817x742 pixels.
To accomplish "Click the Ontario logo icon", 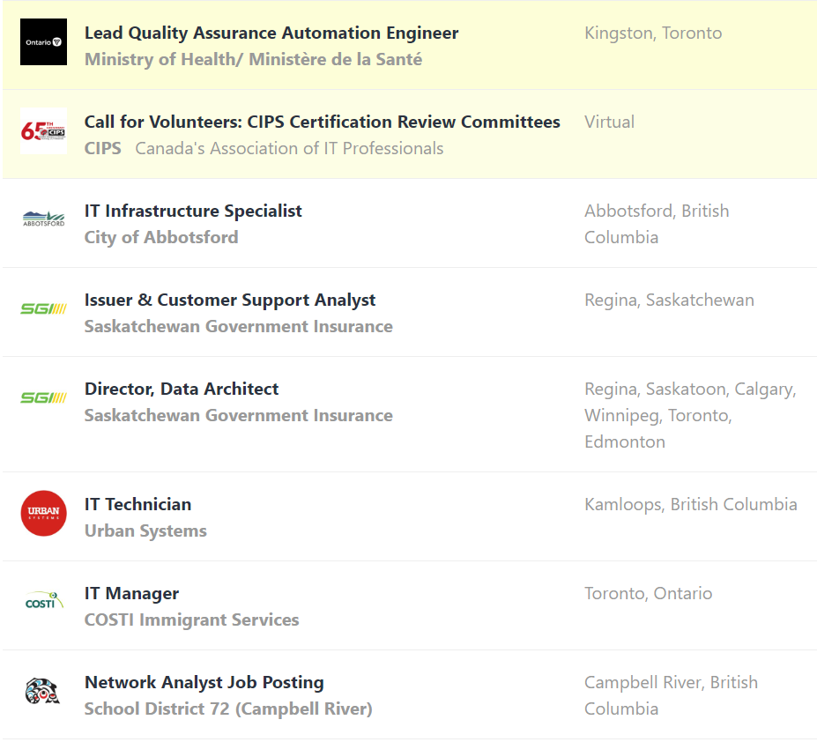I will tap(43, 42).
